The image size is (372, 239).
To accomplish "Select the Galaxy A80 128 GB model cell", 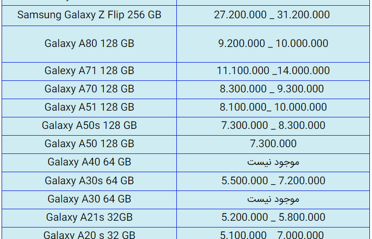I will point(89,44).
